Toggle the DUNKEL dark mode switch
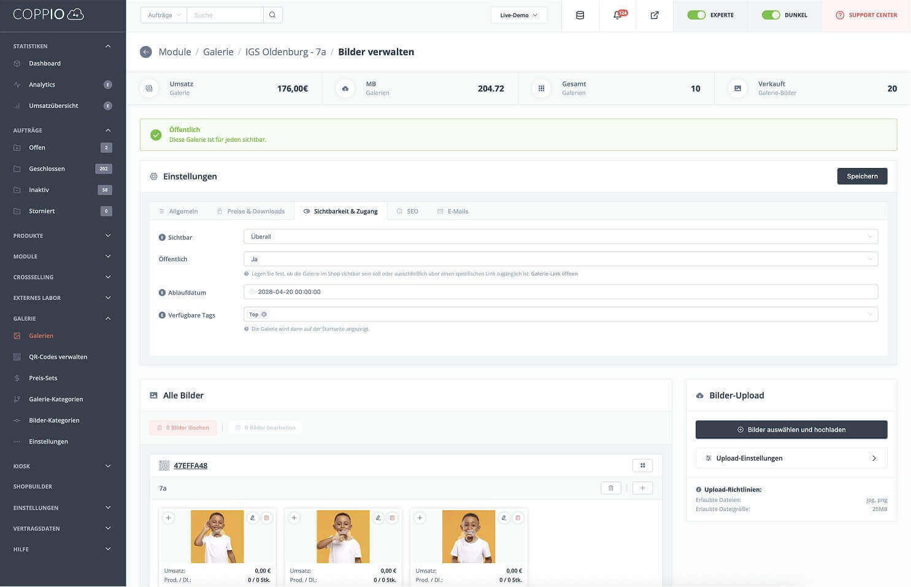The height and width of the screenshot is (587, 911). 771,15
